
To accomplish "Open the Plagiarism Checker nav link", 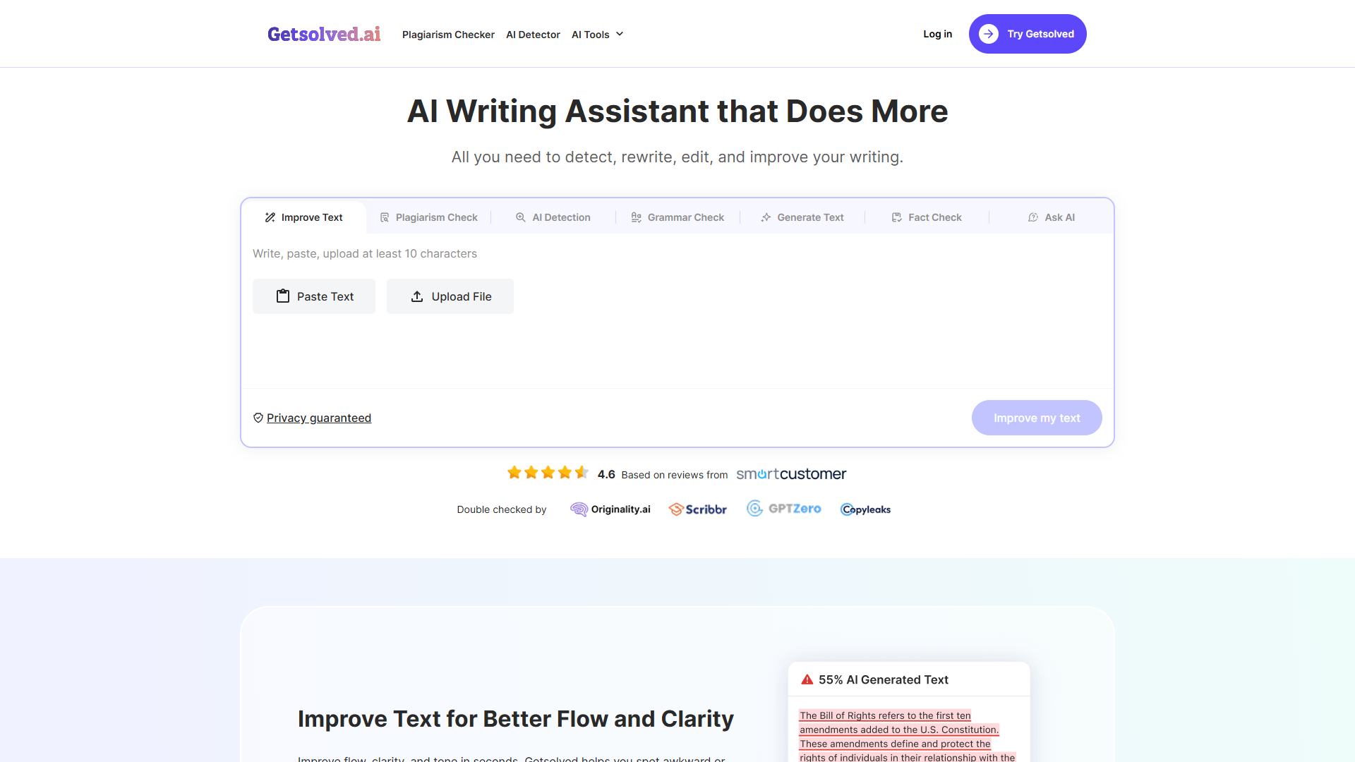I will tap(448, 35).
